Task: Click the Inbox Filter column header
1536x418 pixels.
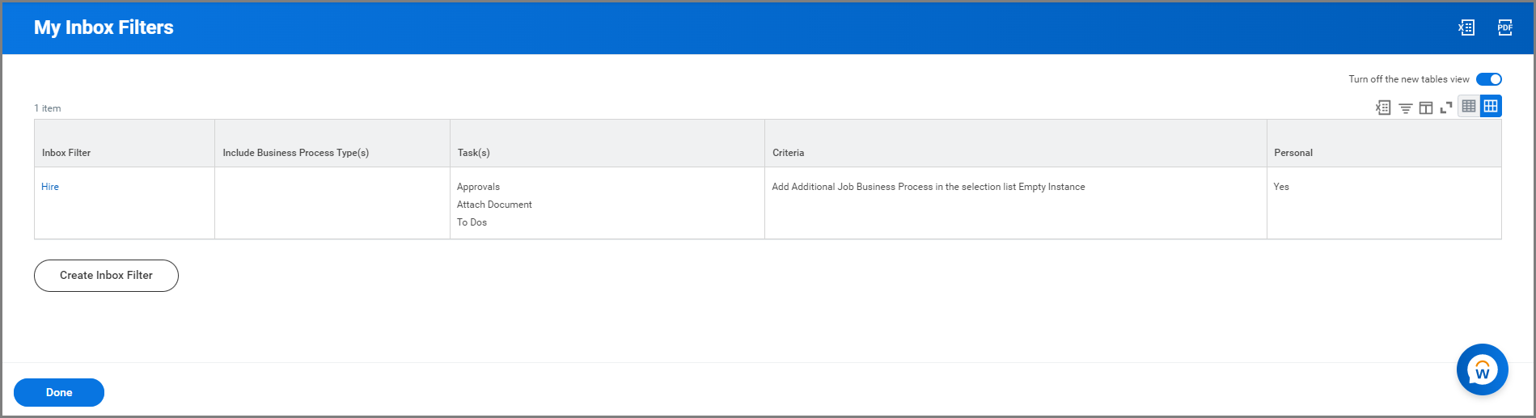Action: point(66,153)
